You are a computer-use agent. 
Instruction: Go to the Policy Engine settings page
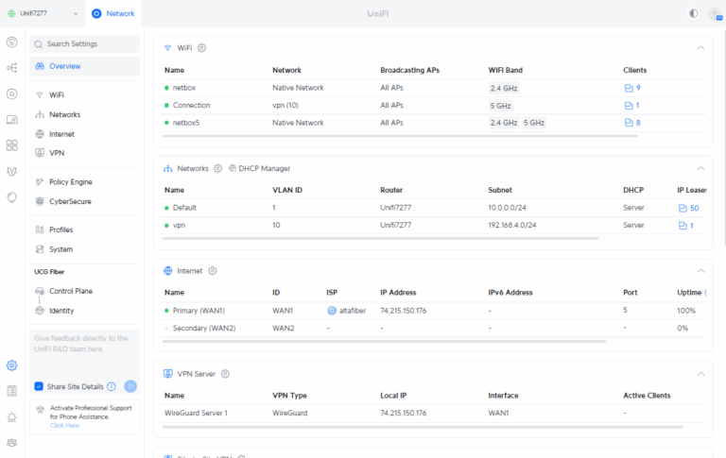click(x=70, y=181)
